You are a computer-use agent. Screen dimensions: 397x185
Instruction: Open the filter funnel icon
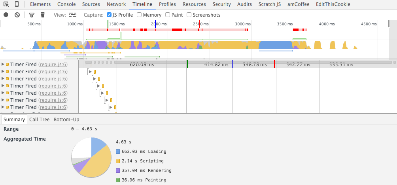31,15
